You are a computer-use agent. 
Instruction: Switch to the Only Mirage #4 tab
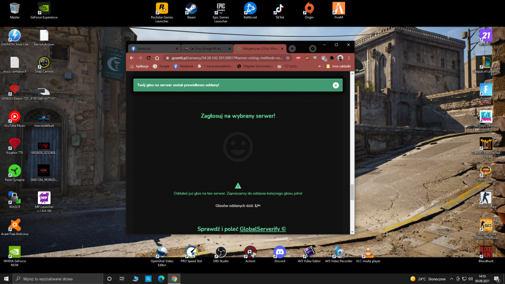point(207,48)
